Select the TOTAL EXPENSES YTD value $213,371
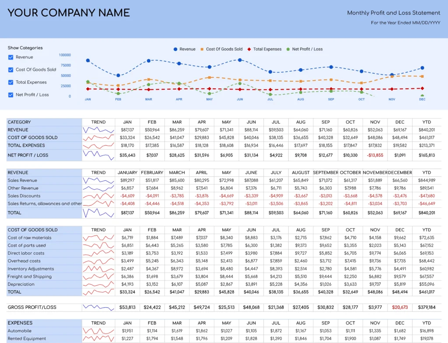448x343 pixels. point(427,146)
